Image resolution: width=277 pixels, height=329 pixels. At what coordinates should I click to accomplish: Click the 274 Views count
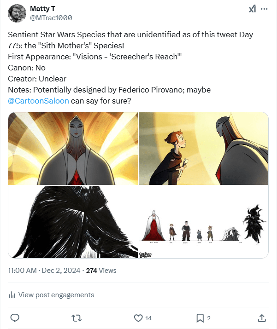(x=101, y=271)
